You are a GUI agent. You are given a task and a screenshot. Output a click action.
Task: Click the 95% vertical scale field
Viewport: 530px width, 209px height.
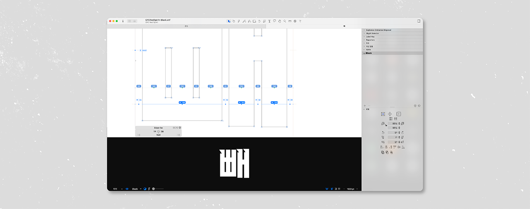point(393,128)
